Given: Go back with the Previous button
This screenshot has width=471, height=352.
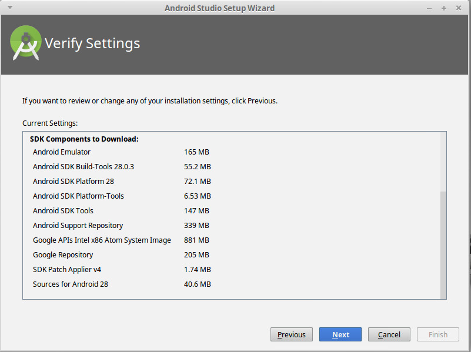Looking at the screenshot, I should click(x=292, y=334).
